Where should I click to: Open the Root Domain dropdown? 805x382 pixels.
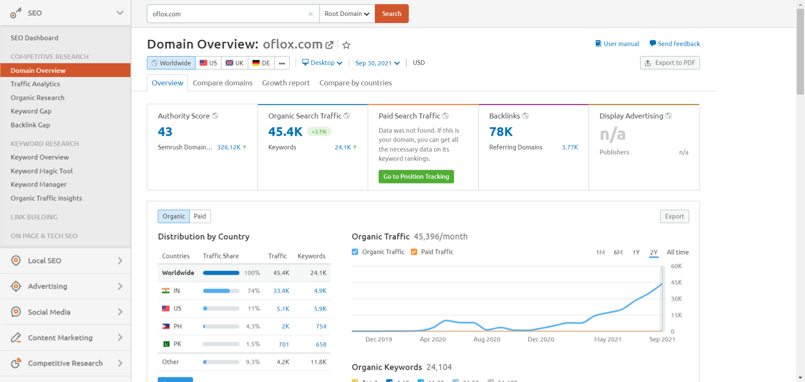(x=346, y=13)
